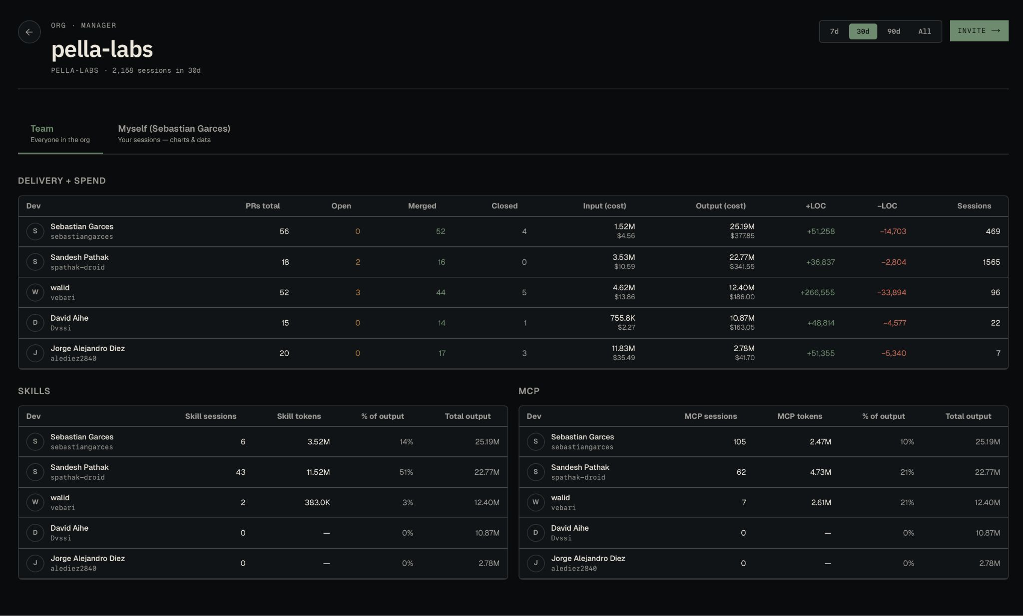This screenshot has width=1023, height=616.
Task: Click walid's 383.0K skill tokens value
Action: pyautogui.click(x=317, y=503)
